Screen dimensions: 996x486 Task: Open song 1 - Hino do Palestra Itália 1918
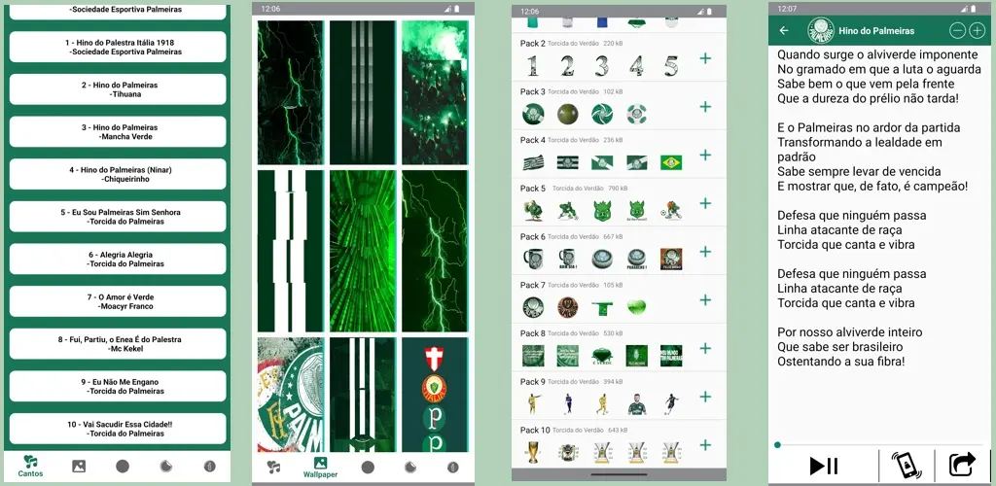[x=118, y=47]
